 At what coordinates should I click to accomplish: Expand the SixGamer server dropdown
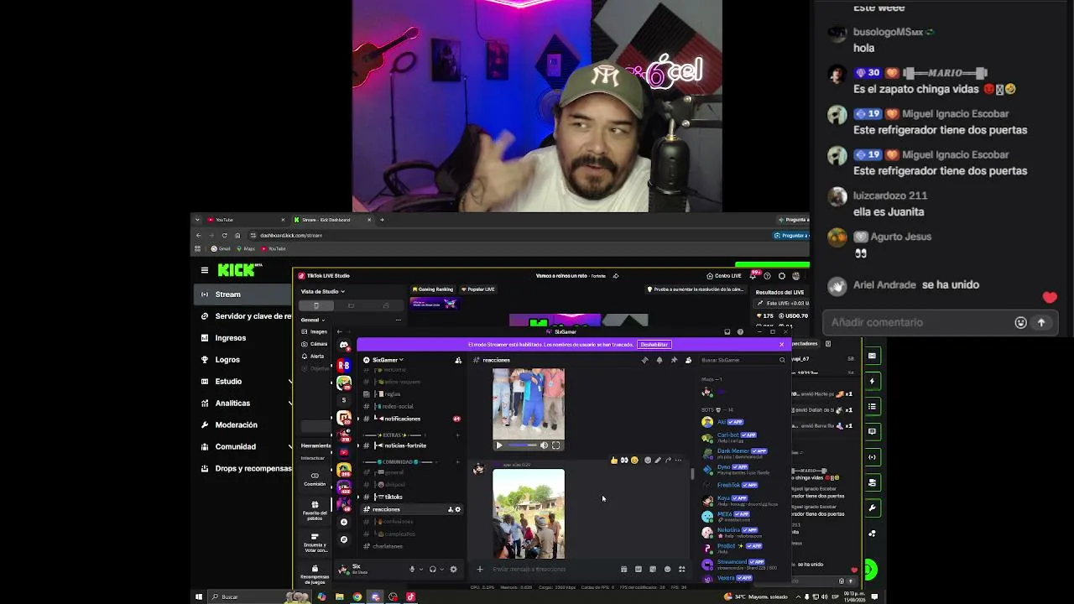(388, 360)
